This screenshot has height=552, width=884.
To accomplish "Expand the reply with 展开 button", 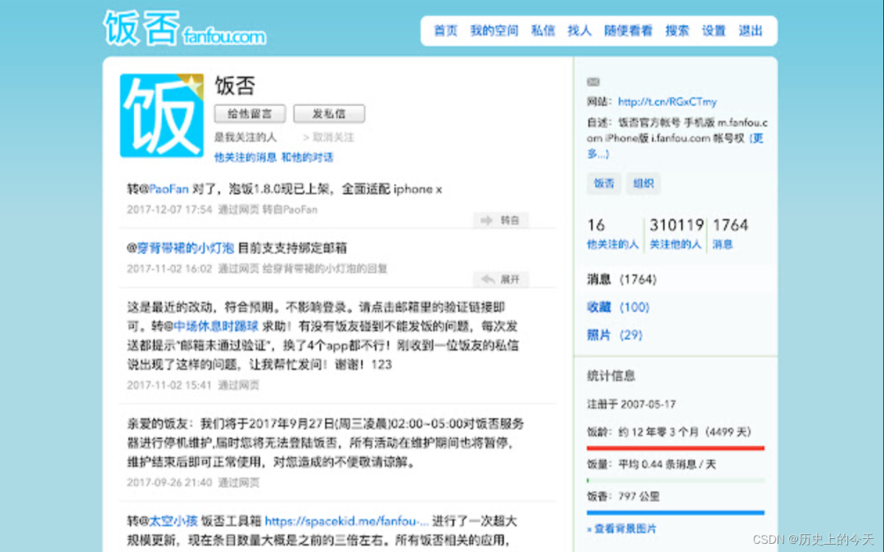I will tap(501, 280).
